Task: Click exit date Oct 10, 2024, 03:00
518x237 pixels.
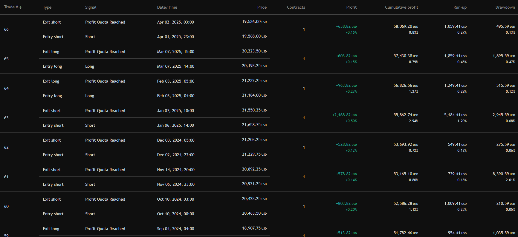Action: tap(175, 199)
